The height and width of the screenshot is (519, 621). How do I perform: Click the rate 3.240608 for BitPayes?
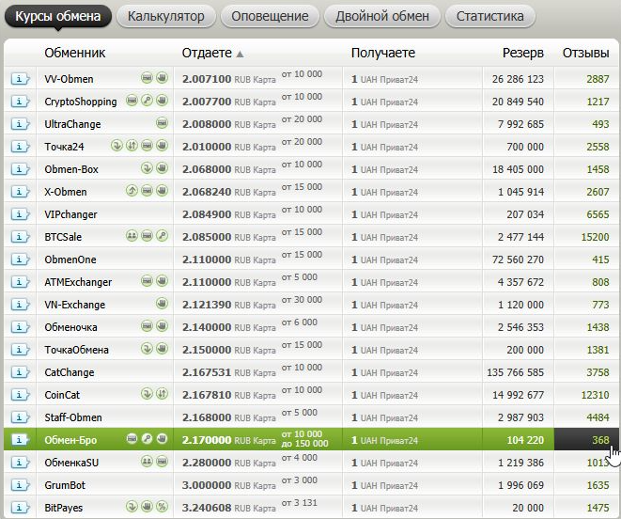(x=207, y=508)
